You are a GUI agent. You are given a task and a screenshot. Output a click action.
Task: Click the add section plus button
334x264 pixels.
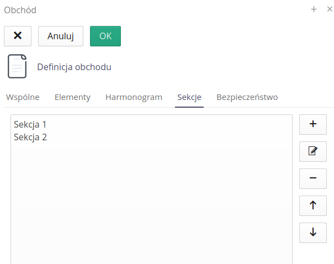point(313,124)
